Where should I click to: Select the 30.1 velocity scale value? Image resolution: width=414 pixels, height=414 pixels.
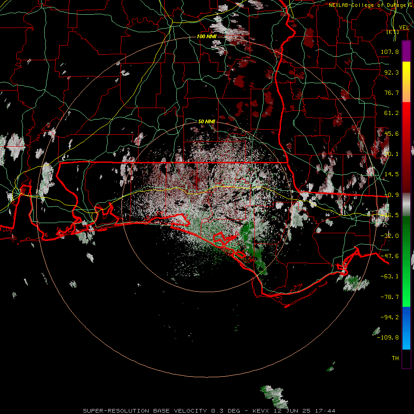pos(391,154)
